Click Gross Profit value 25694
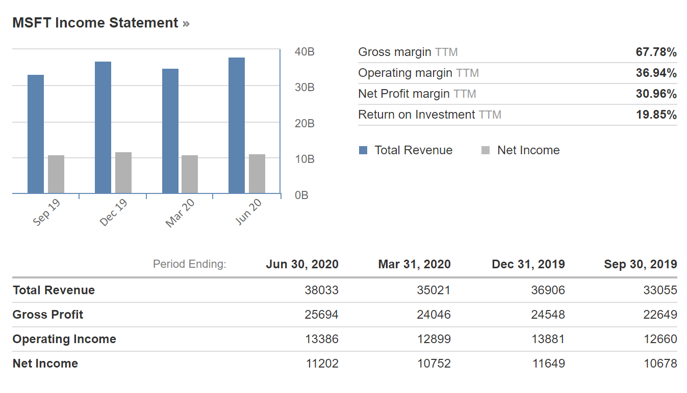The height and width of the screenshot is (393, 687). coord(322,315)
